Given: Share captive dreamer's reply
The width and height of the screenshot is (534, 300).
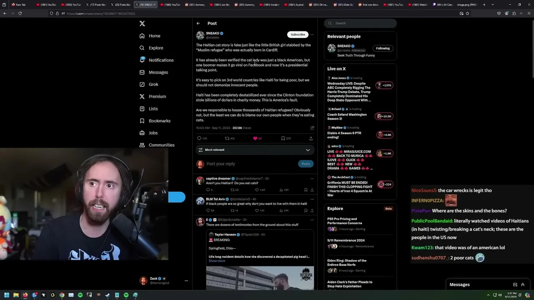Looking at the screenshot, I should [x=312, y=190].
